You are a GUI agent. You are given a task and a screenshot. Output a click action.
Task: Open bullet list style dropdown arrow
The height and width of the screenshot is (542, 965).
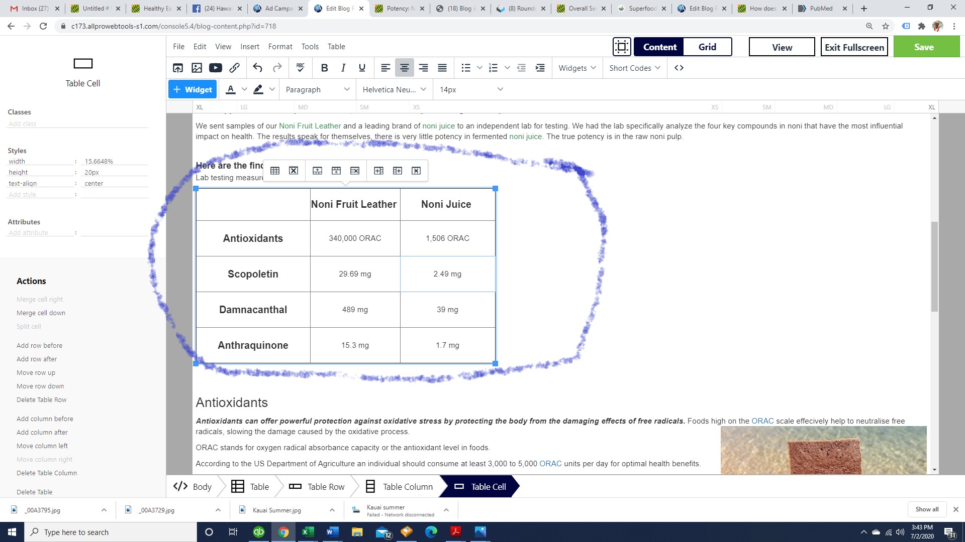pos(479,68)
